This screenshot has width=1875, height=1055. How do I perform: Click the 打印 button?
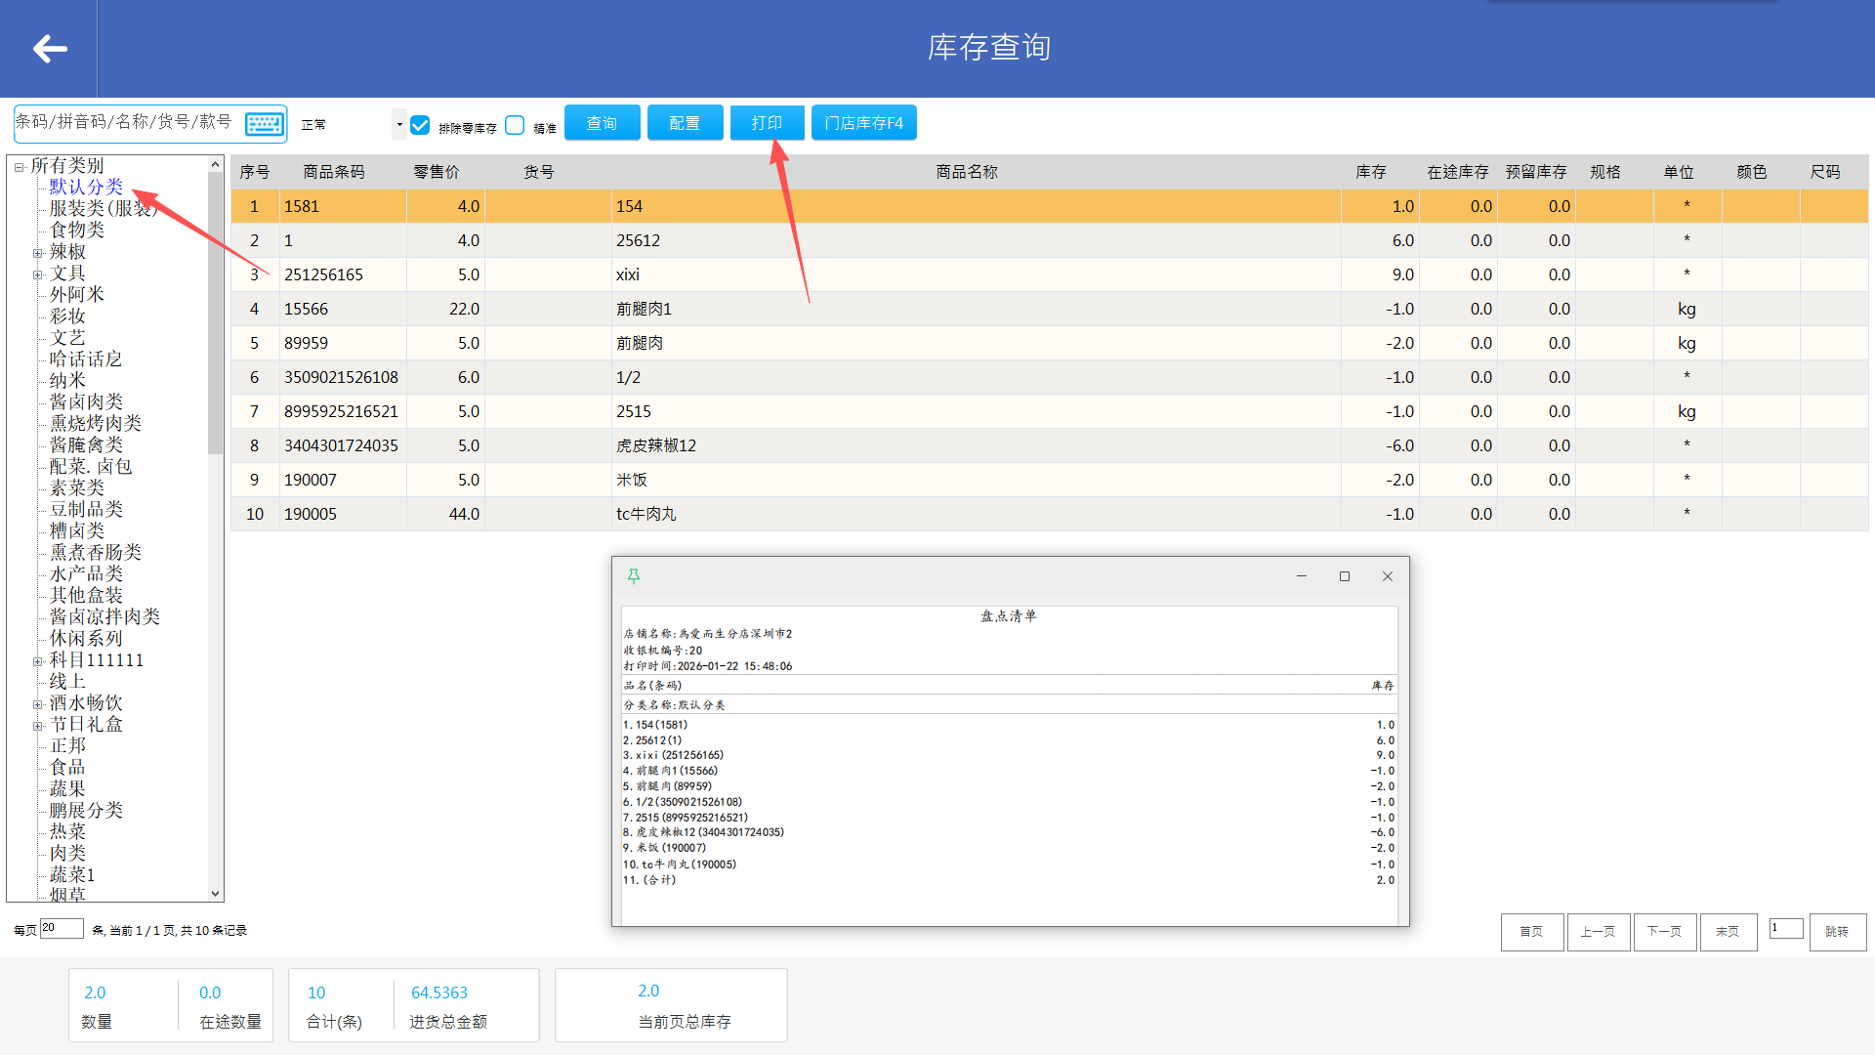coord(767,123)
